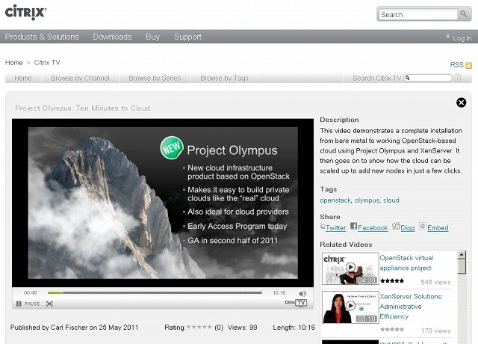Mute the video volume speaker icon

pos(302,294)
